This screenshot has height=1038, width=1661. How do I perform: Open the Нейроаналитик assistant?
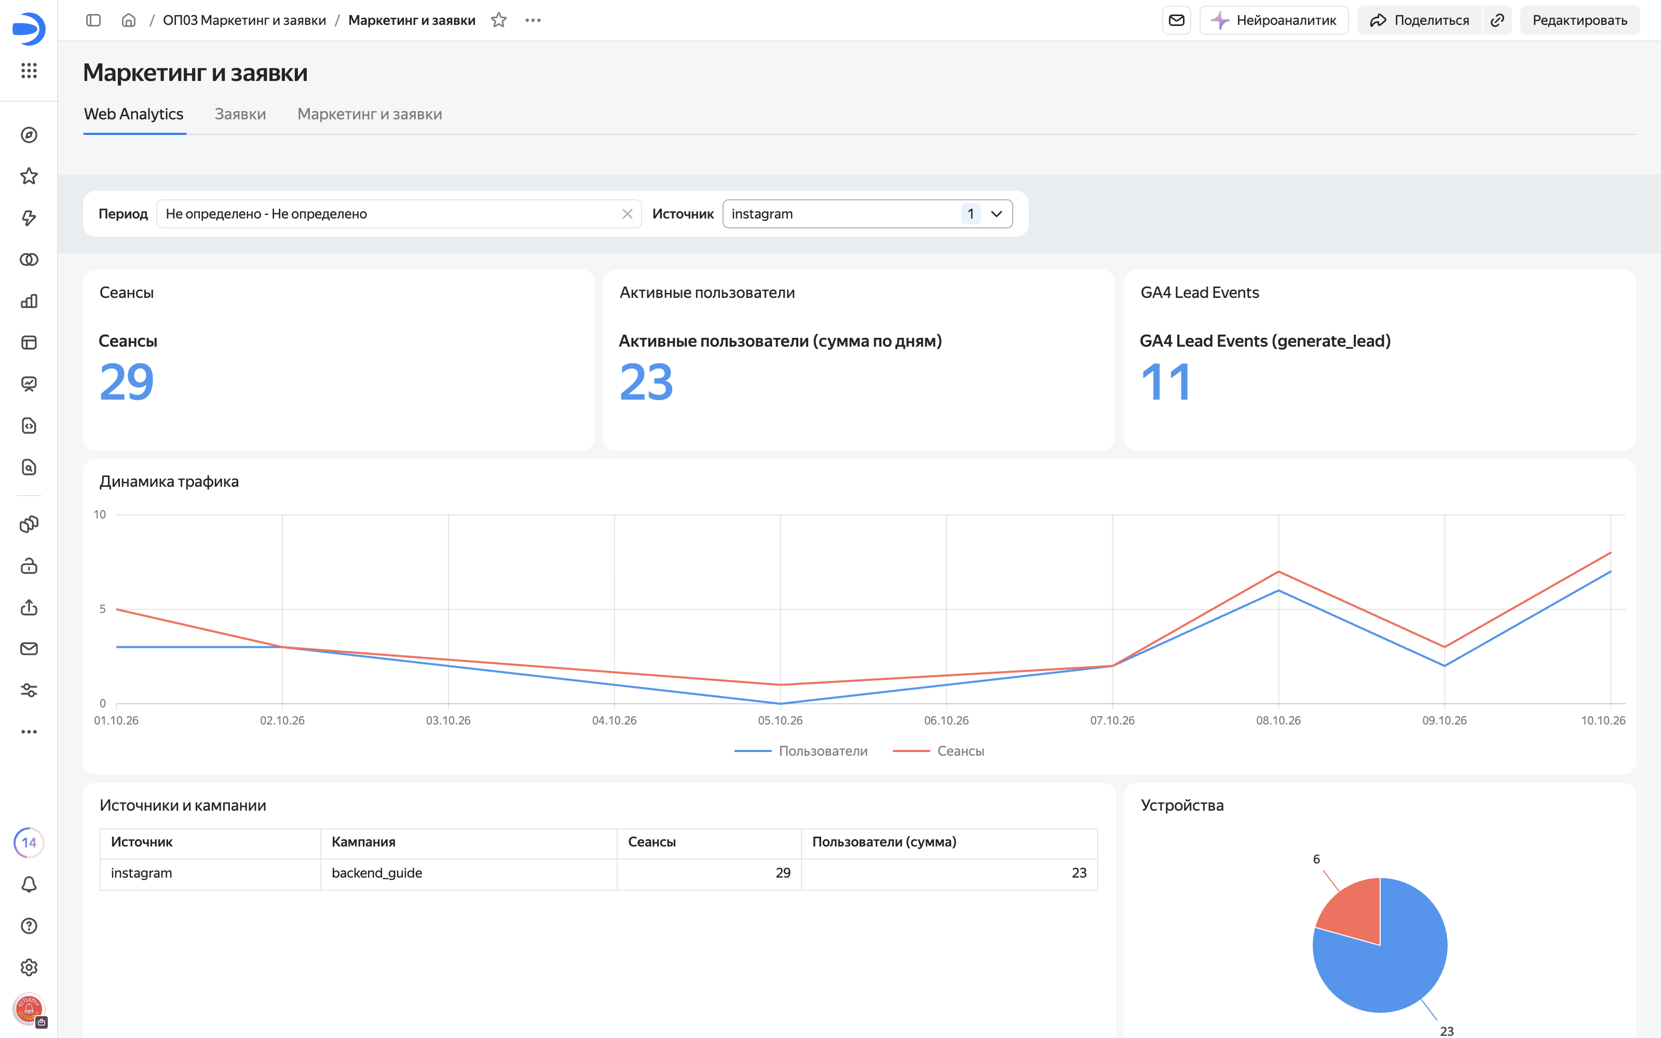coord(1274,21)
